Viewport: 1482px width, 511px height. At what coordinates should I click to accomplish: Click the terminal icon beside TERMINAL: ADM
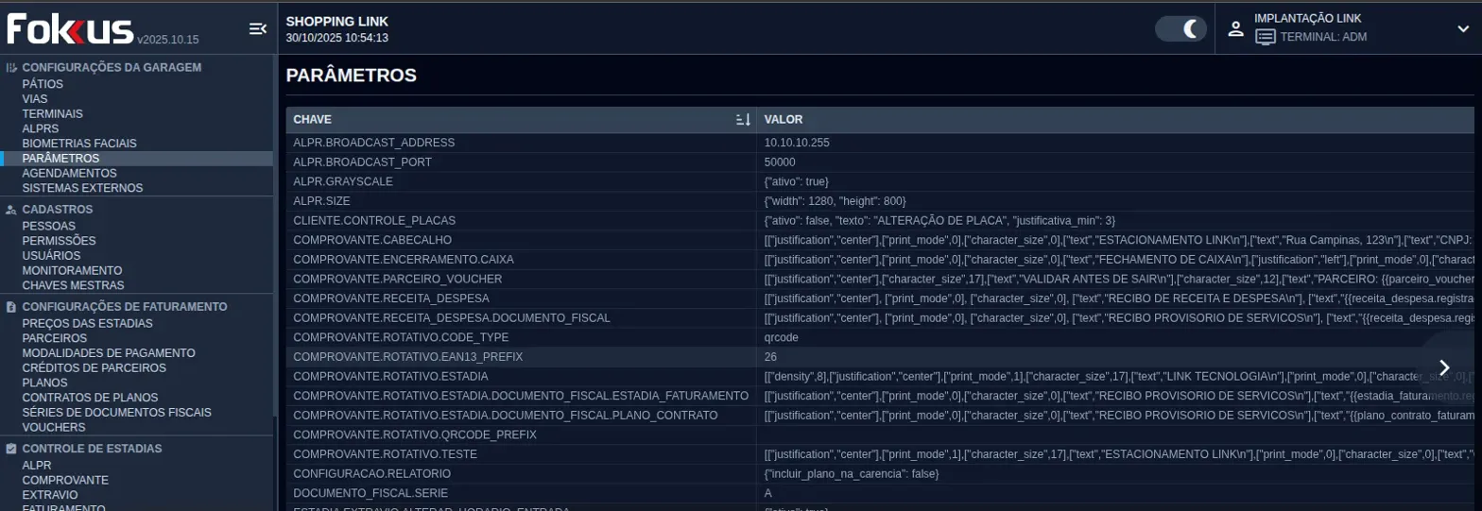pyautogui.click(x=1266, y=37)
